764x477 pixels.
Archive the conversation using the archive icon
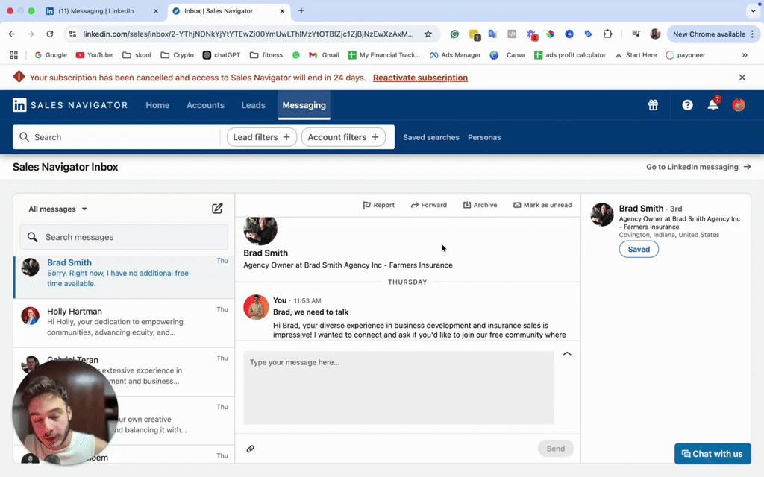click(480, 204)
